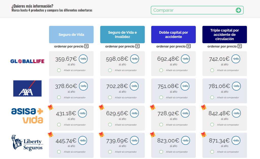Click the gift icon on Liberty 445,74€ card

[x=51, y=134]
